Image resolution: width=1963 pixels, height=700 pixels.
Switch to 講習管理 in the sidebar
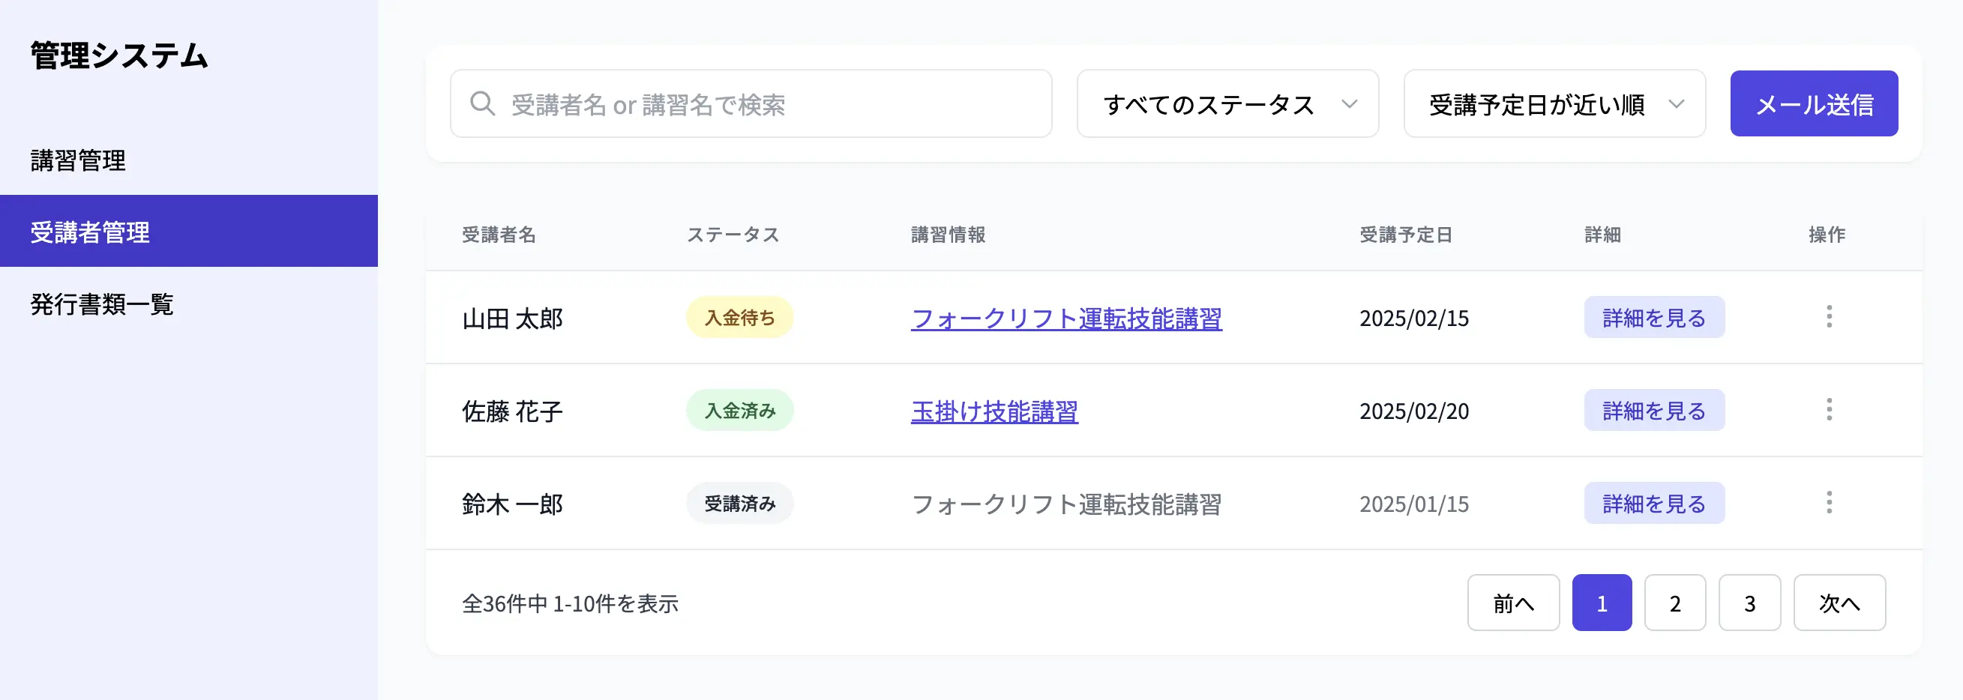[x=78, y=160]
